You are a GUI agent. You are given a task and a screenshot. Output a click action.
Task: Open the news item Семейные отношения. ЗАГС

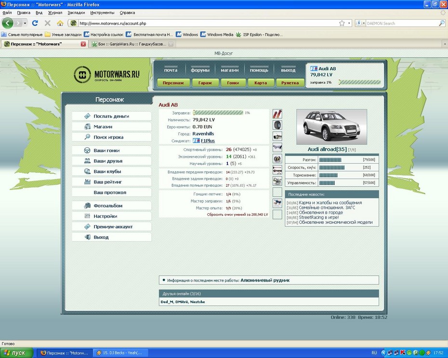327,207
